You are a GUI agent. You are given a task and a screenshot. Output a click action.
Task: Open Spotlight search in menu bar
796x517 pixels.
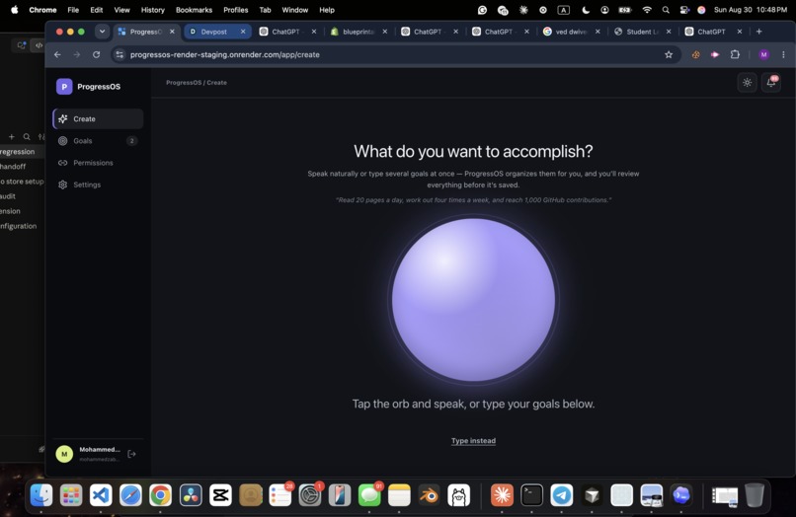pyautogui.click(x=666, y=10)
